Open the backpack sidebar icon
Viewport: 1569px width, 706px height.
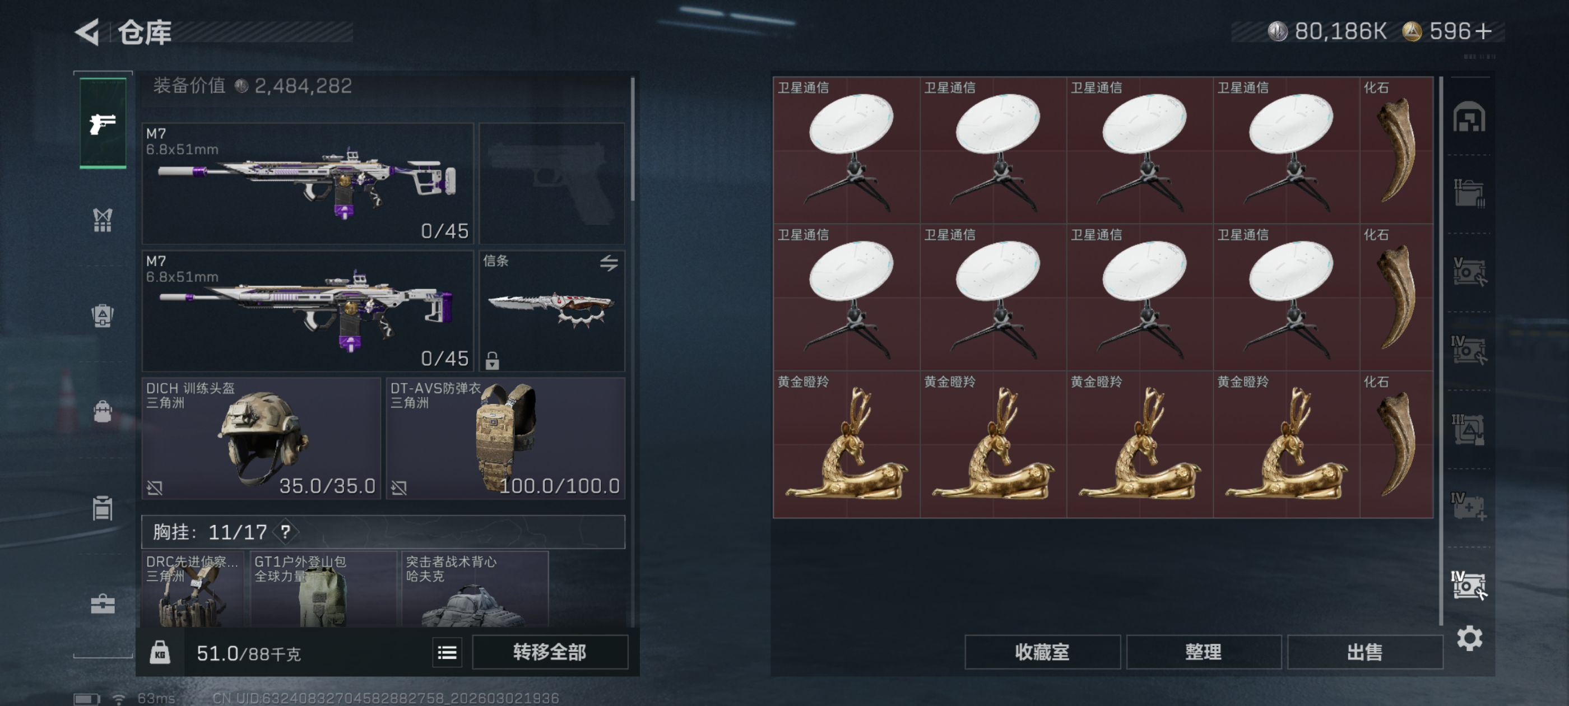103,411
